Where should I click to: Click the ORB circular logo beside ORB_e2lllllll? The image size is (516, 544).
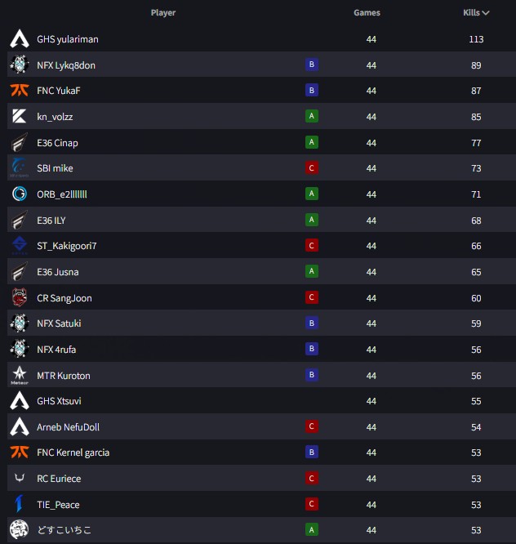click(x=20, y=194)
